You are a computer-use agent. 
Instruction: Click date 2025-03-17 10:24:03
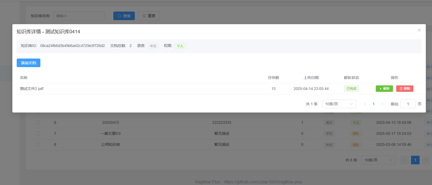click(394, 133)
